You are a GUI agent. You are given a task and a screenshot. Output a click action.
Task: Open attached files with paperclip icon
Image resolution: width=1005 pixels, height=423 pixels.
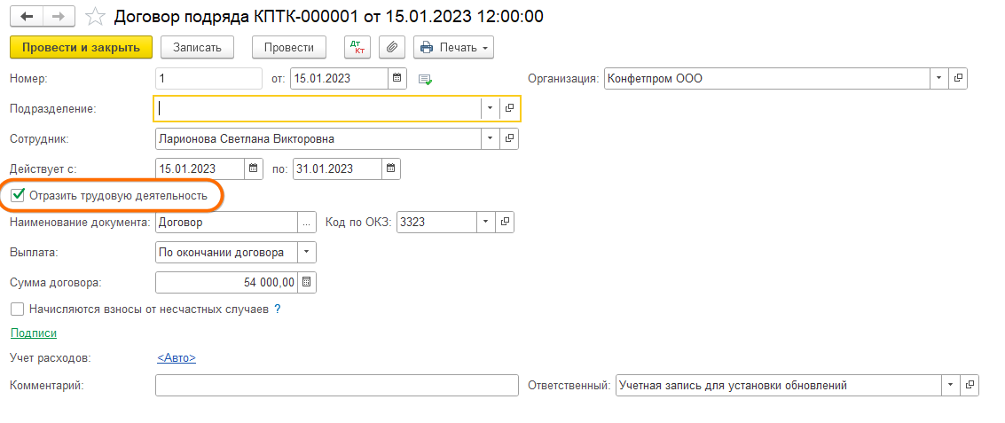pyautogui.click(x=392, y=47)
